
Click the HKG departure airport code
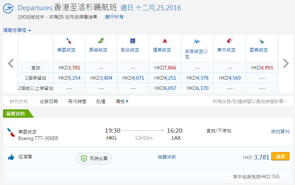[x=111, y=138]
